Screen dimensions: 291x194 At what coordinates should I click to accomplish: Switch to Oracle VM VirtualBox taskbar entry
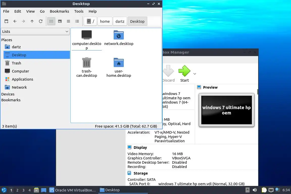(72, 190)
